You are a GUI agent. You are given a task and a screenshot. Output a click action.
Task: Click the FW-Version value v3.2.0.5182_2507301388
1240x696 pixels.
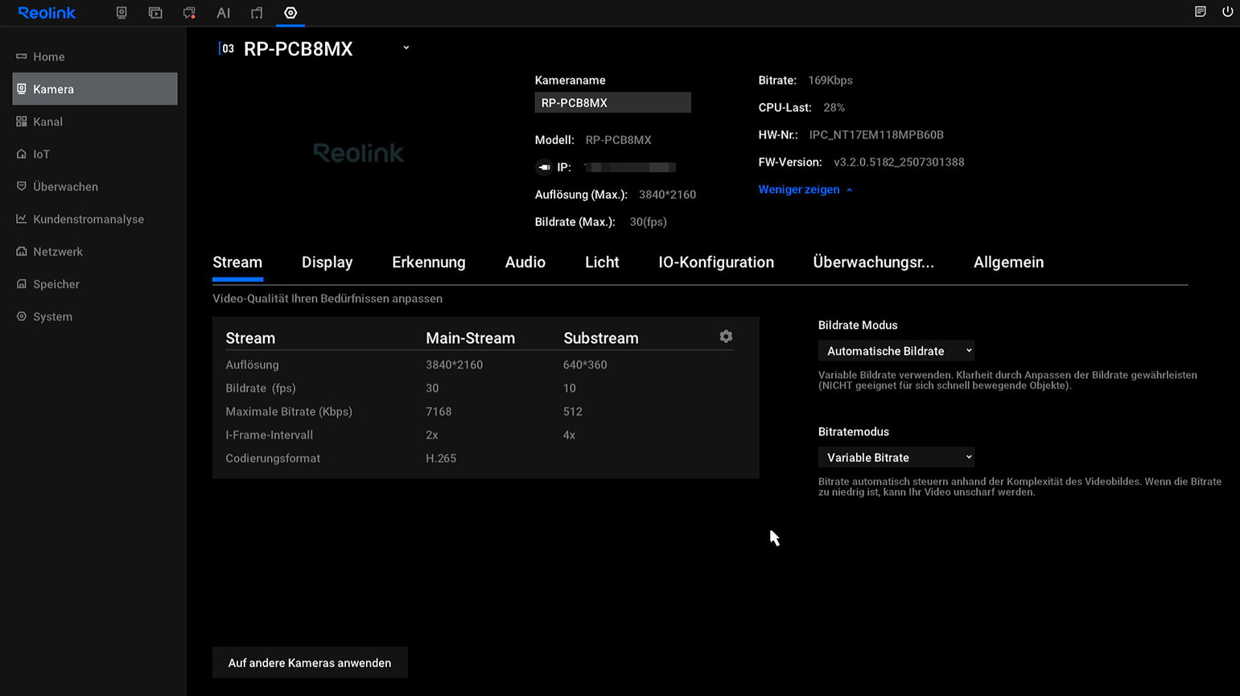899,162
